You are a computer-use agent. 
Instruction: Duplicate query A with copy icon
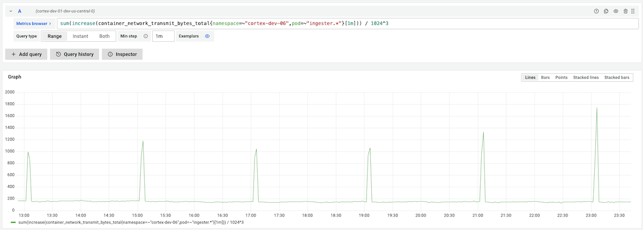click(x=606, y=11)
